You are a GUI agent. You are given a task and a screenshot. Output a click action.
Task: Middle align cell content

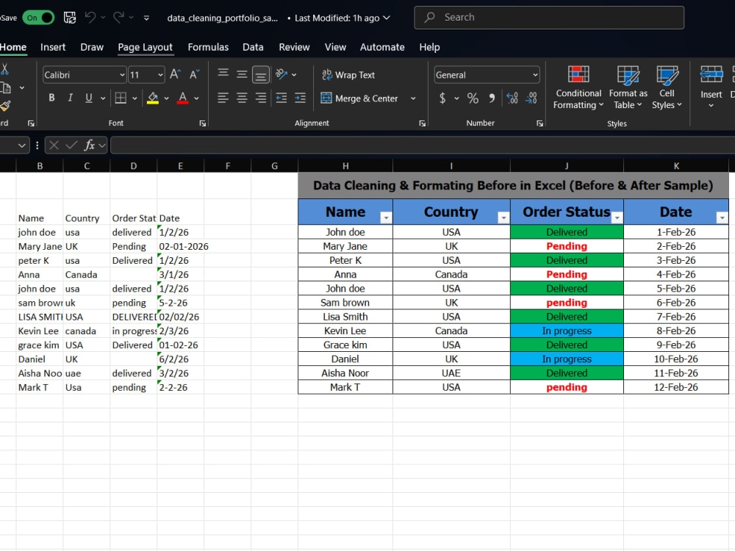point(242,74)
